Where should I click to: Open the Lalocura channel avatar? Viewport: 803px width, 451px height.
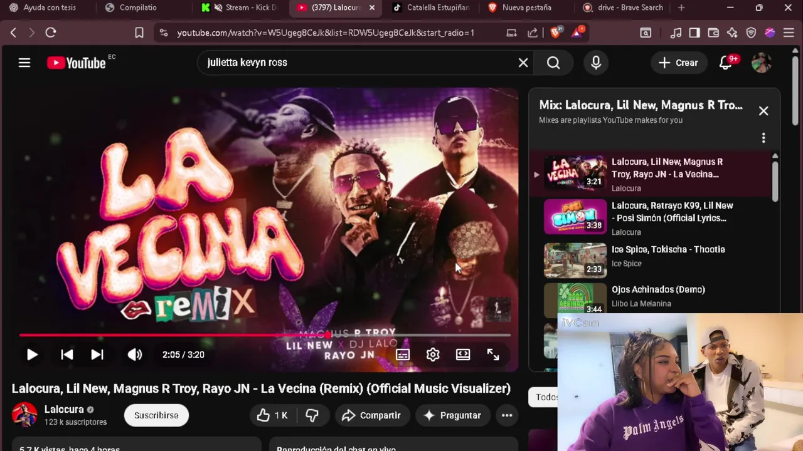[x=24, y=415]
